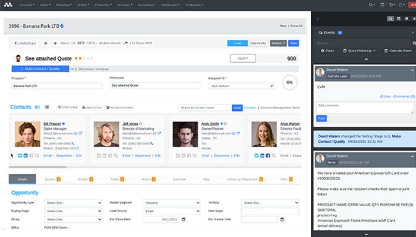Open the Dashboards menu

(x=170, y=5)
